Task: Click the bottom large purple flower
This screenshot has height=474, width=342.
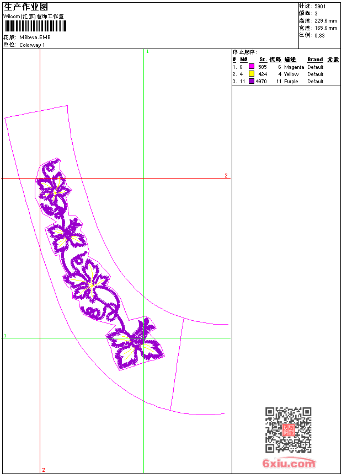Action: [x=136, y=344]
